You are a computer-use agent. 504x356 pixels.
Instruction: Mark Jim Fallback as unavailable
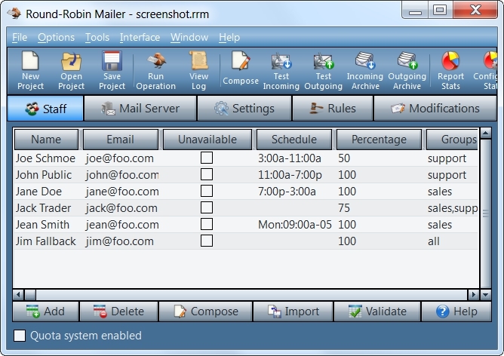(207, 241)
